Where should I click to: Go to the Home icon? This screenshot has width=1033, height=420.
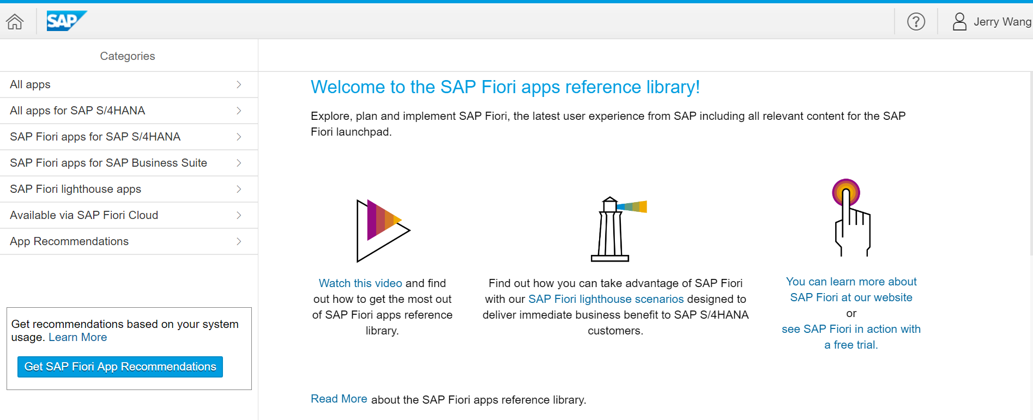pyautogui.click(x=15, y=22)
